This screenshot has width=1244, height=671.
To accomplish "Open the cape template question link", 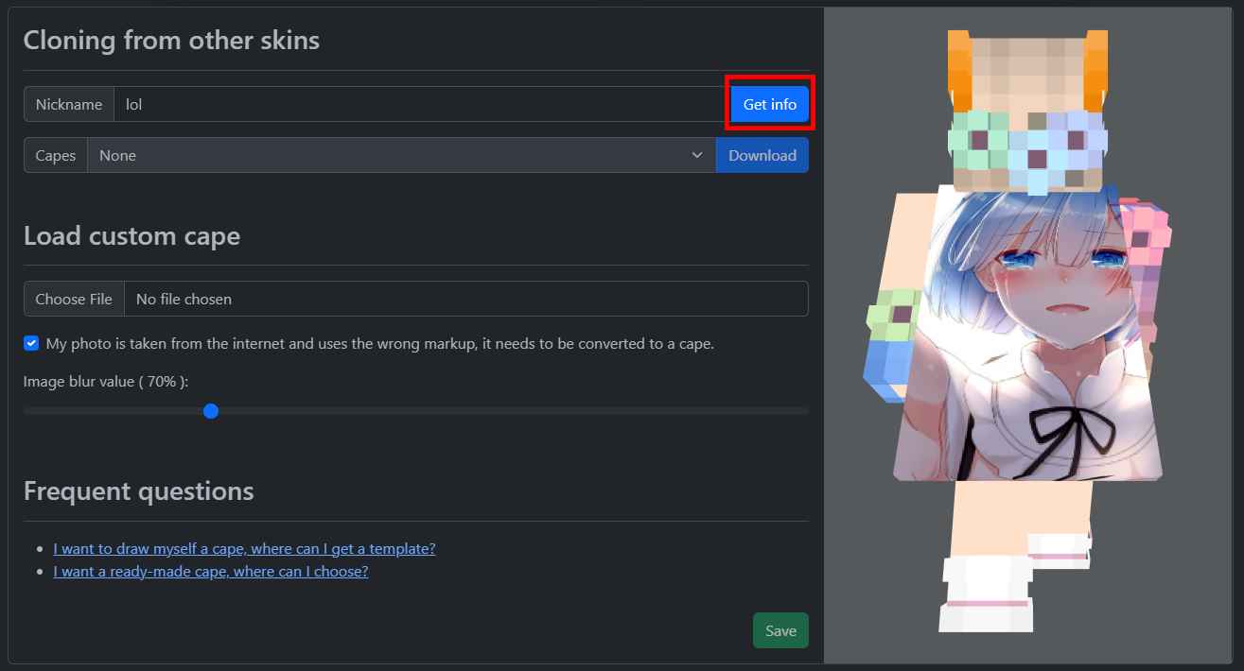I will [244, 548].
